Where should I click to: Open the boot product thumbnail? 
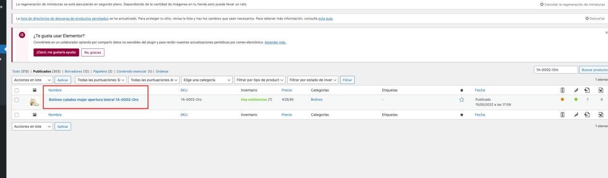pos(34,102)
